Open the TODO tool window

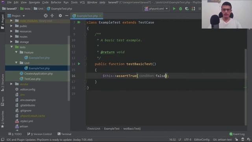[15, 134]
